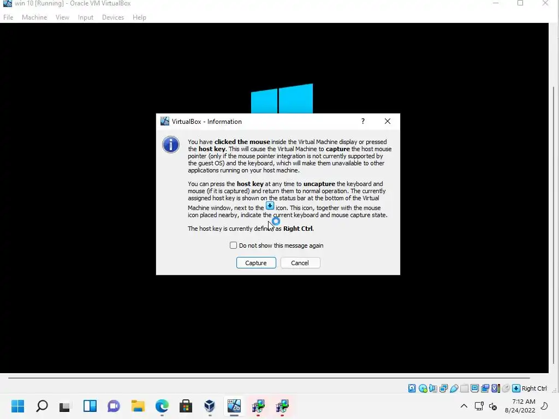559x419 pixels.
Task: Launch the Chat app from taskbar
Action: (x=114, y=406)
